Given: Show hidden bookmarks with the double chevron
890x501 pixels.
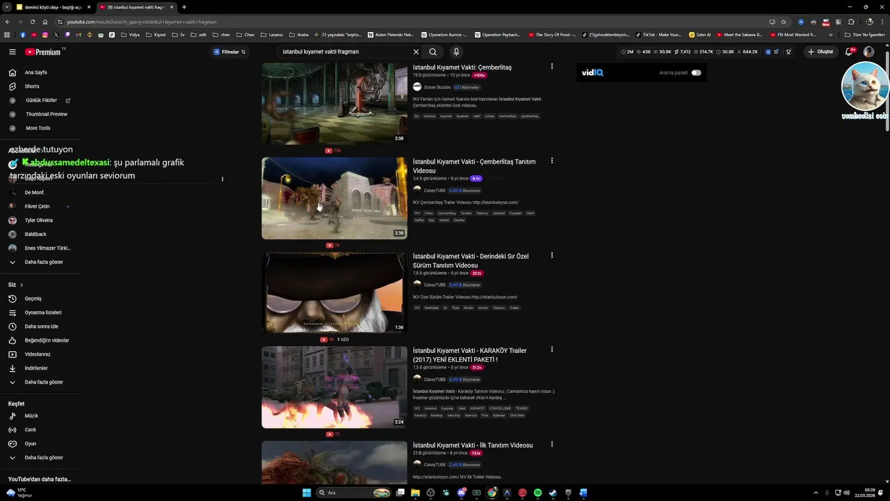Looking at the screenshot, I should (830, 34).
